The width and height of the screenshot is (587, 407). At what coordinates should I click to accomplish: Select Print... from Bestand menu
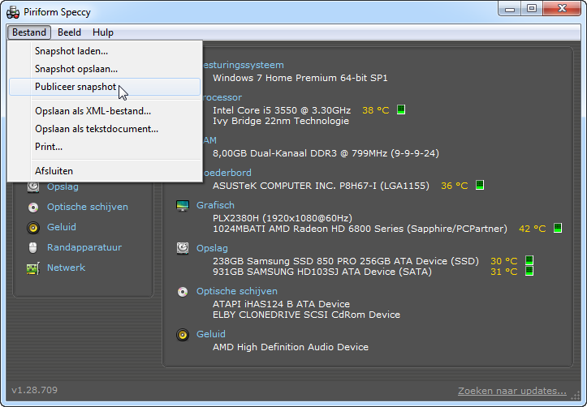tap(105, 147)
